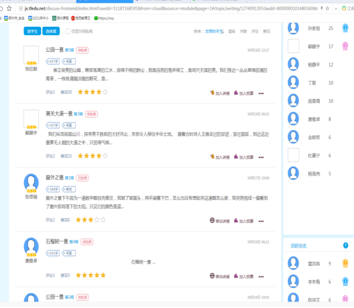Click the browser bookmark star icon

click(9, 9)
